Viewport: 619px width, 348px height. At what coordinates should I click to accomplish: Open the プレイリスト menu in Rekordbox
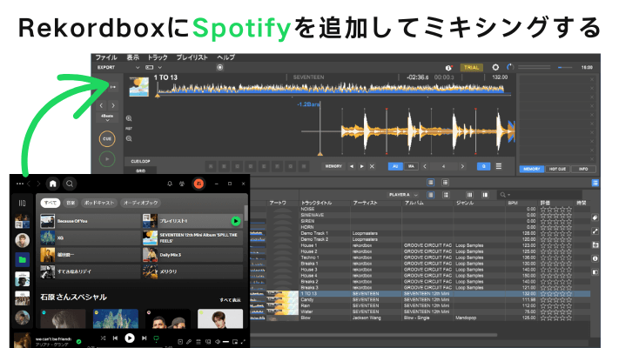192,57
